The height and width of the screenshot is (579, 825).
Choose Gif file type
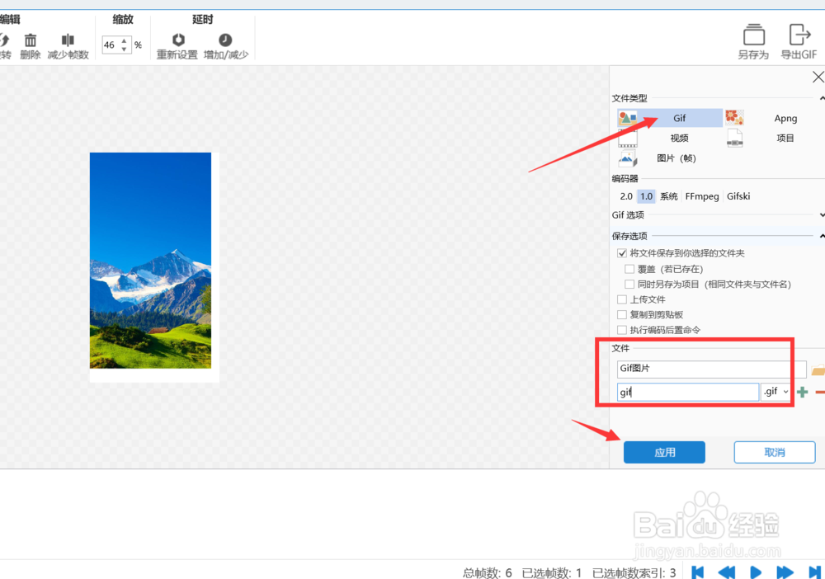click(x=670, y=118)
